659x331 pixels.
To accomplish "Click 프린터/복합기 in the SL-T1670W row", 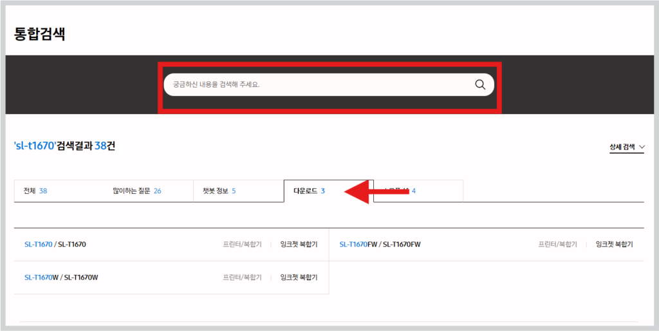I will tap(242, 277).
